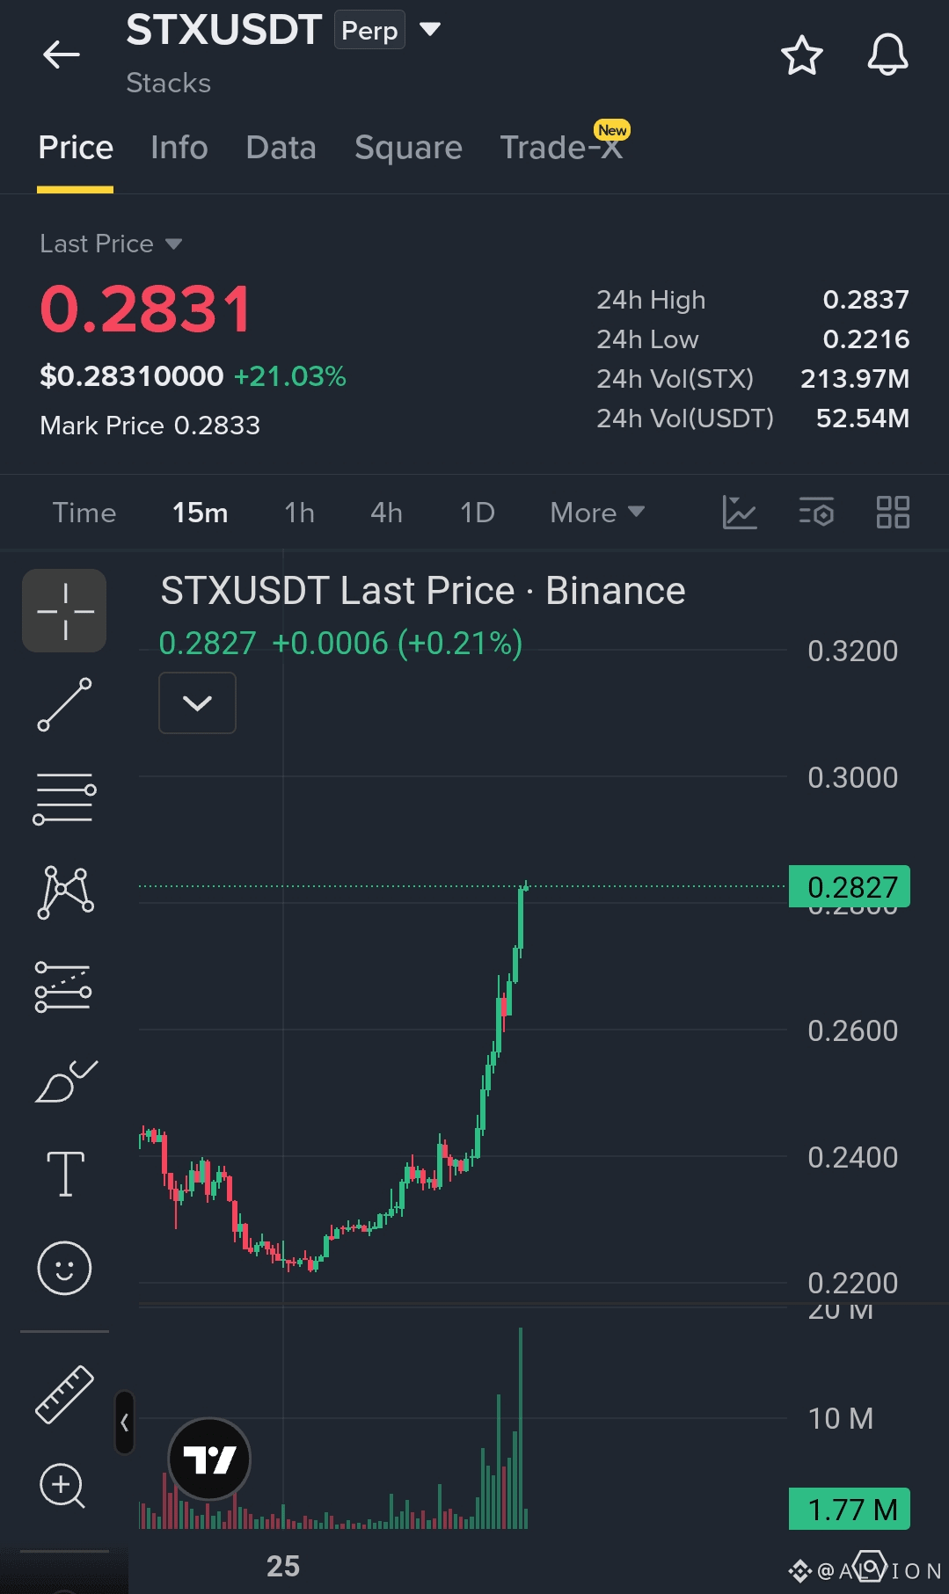
Task: Open the grid layout icon
Action: click(x=893, y=512)
